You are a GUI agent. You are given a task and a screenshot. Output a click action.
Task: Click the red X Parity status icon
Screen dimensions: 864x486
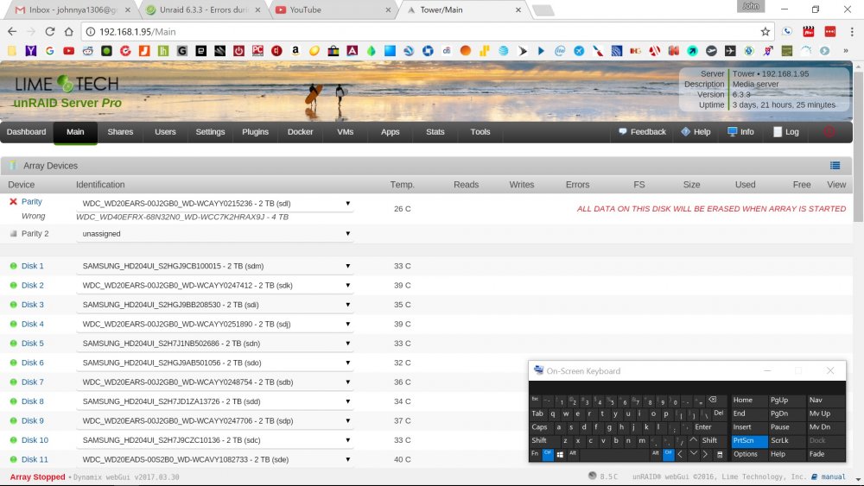pyautogui.click(x=13, y=201)
